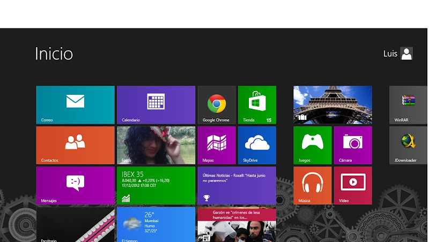
Task: Click the Inicio heading text
Action: 54,54
